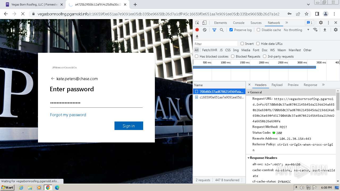The width and height of the screenshot is (340, 191).
Task: Share this page icon
Action: click(x=298, y=14)
